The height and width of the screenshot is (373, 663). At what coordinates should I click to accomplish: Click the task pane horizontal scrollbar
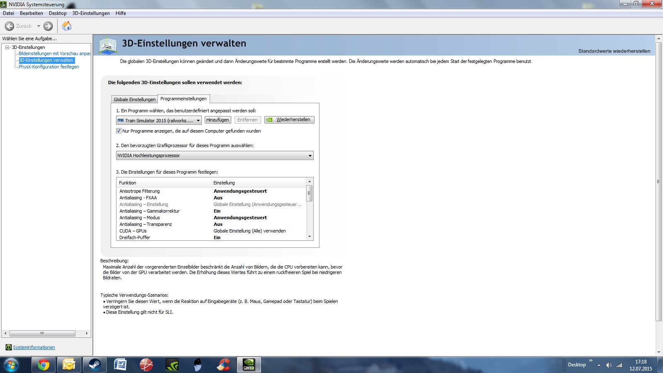[42, 333]
